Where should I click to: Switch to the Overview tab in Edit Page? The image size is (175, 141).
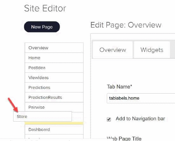click(113, 50)
